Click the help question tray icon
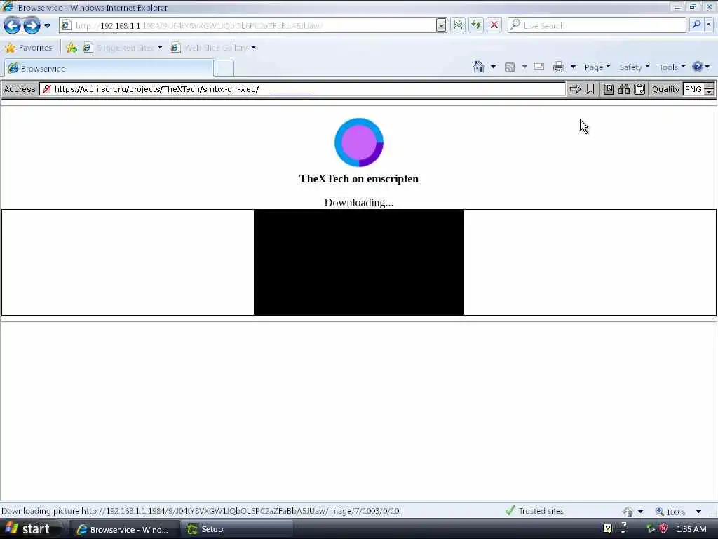Viewport: 718px width, 539px height. coord(608,529)
